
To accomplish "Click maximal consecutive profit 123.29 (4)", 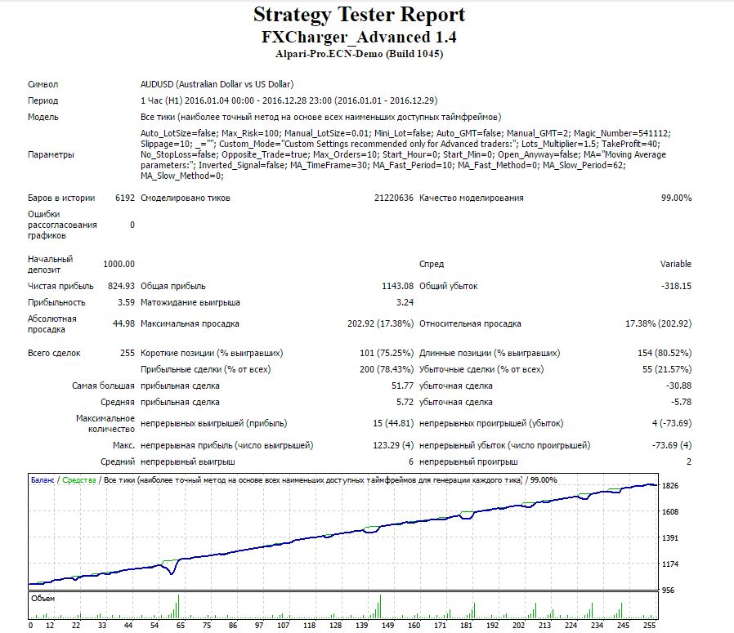I will point(393,445).
